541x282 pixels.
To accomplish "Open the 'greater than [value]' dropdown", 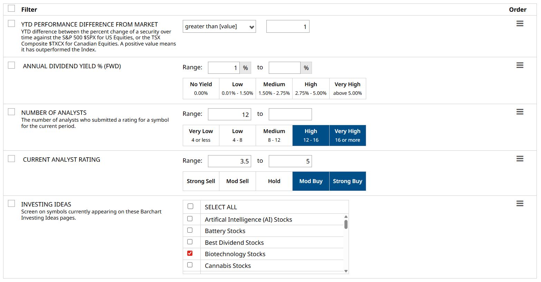I will (x=219, y=27).
